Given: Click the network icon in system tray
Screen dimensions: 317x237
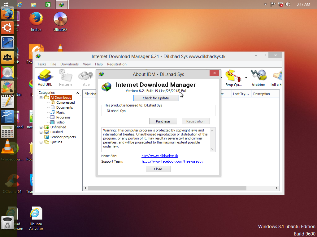Looking at the screenshot, I should [280, 4].
